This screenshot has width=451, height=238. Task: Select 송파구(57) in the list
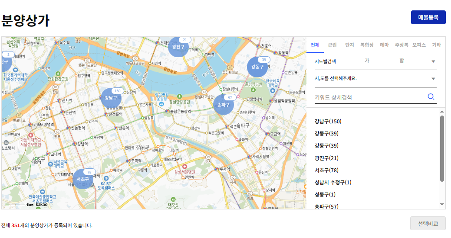(x=326, y=206)
